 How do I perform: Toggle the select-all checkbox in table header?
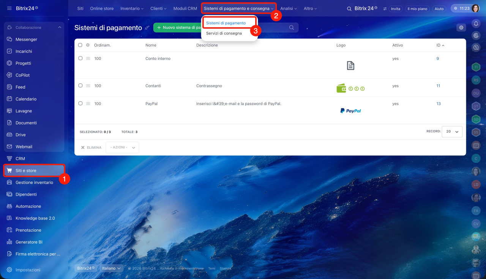80,45
